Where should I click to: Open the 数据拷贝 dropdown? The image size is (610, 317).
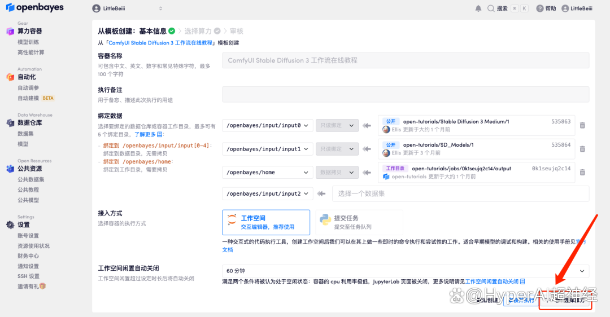(337, 172)
